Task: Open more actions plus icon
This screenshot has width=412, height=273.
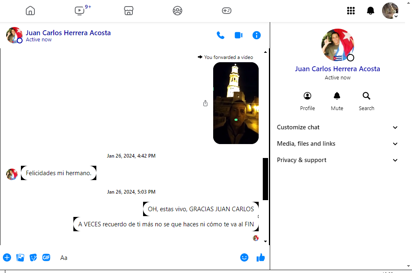Action: coord(7,257)
